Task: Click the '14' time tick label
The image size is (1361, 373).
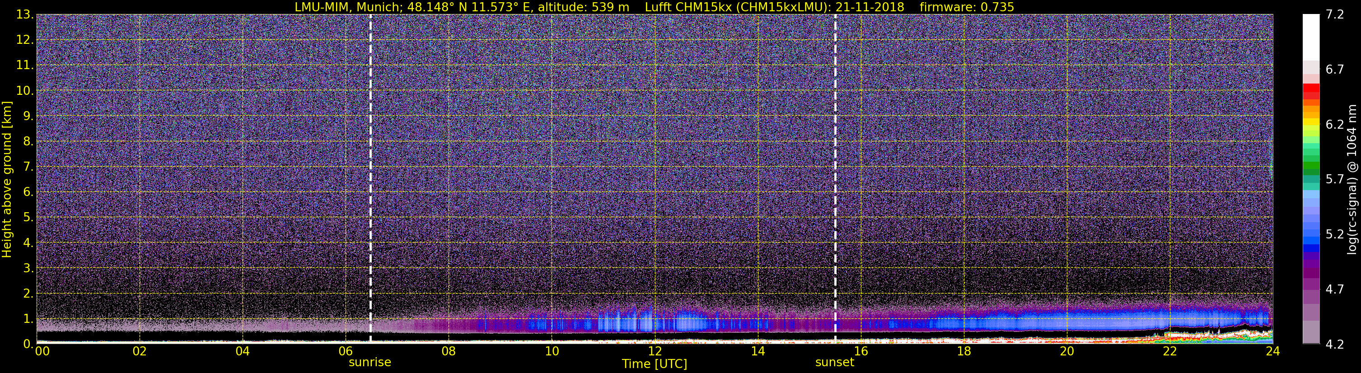Action: tap(758, 351)
